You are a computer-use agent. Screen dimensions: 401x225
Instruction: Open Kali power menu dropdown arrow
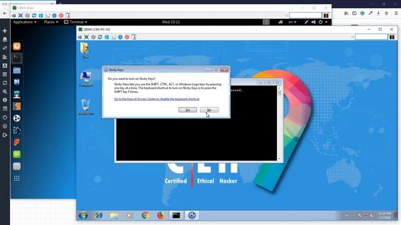(326, 22)
